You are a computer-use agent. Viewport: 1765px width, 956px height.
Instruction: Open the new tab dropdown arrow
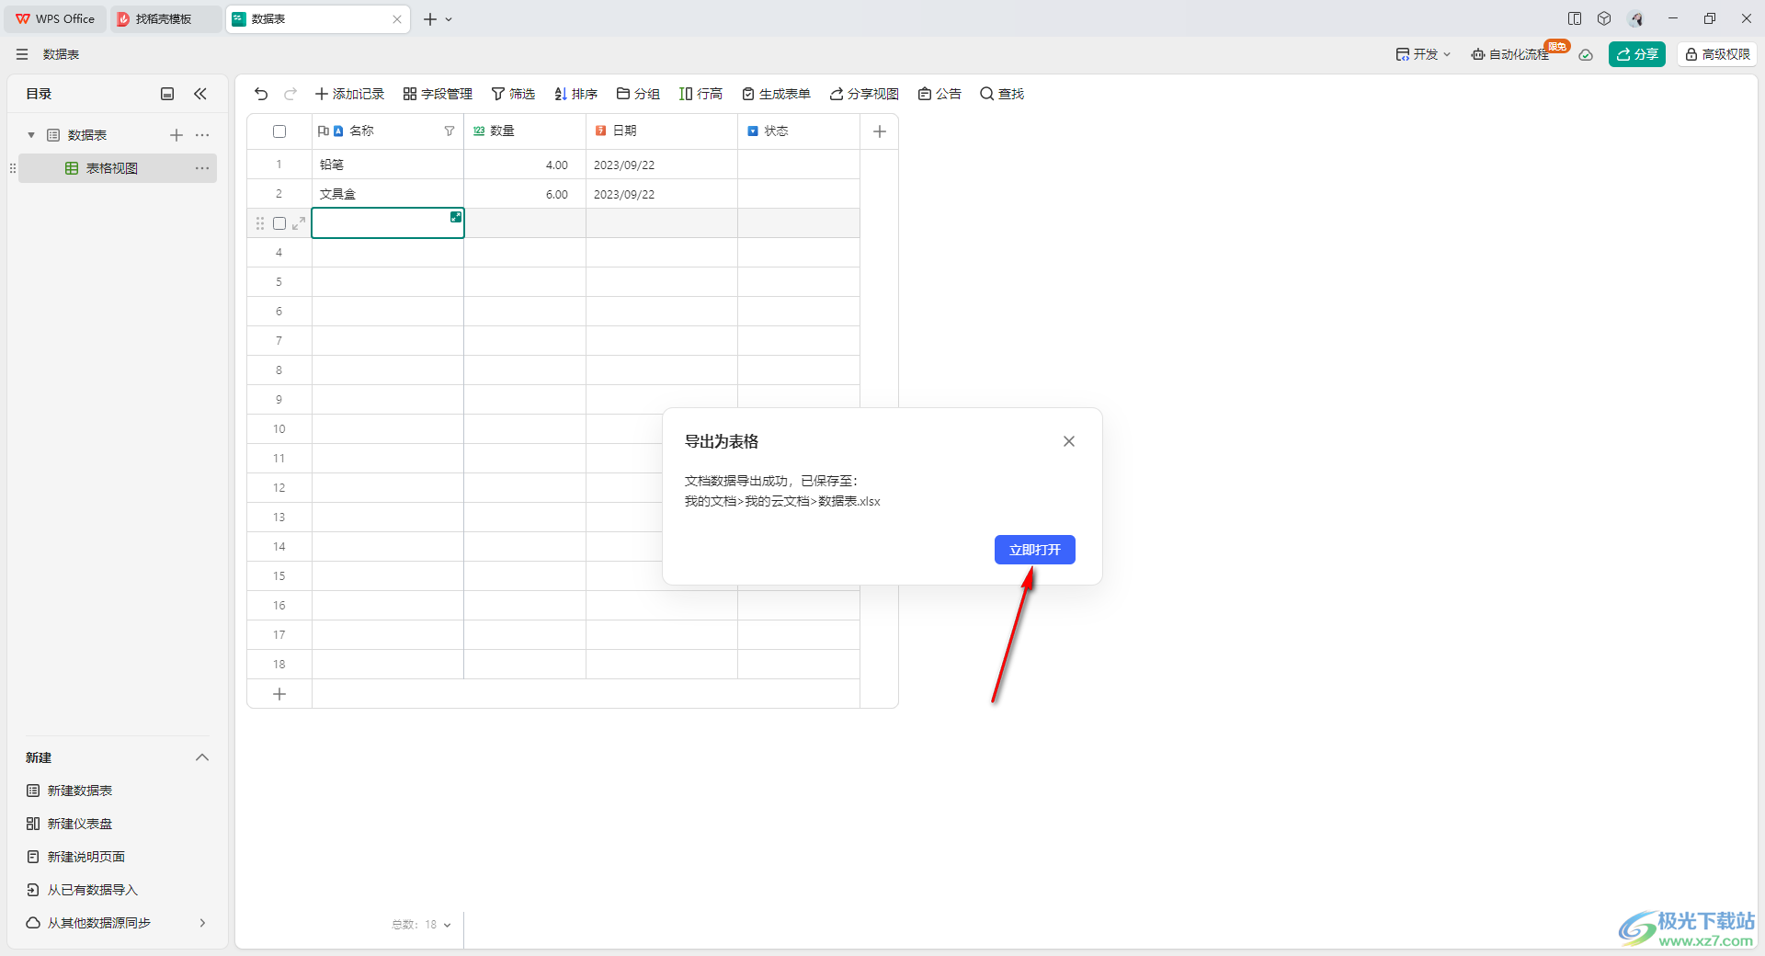(x=449, y=19)
